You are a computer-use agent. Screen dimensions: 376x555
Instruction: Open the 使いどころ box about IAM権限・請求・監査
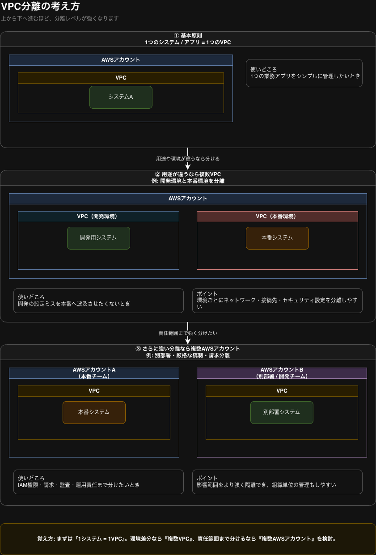[x=98, y=482]
